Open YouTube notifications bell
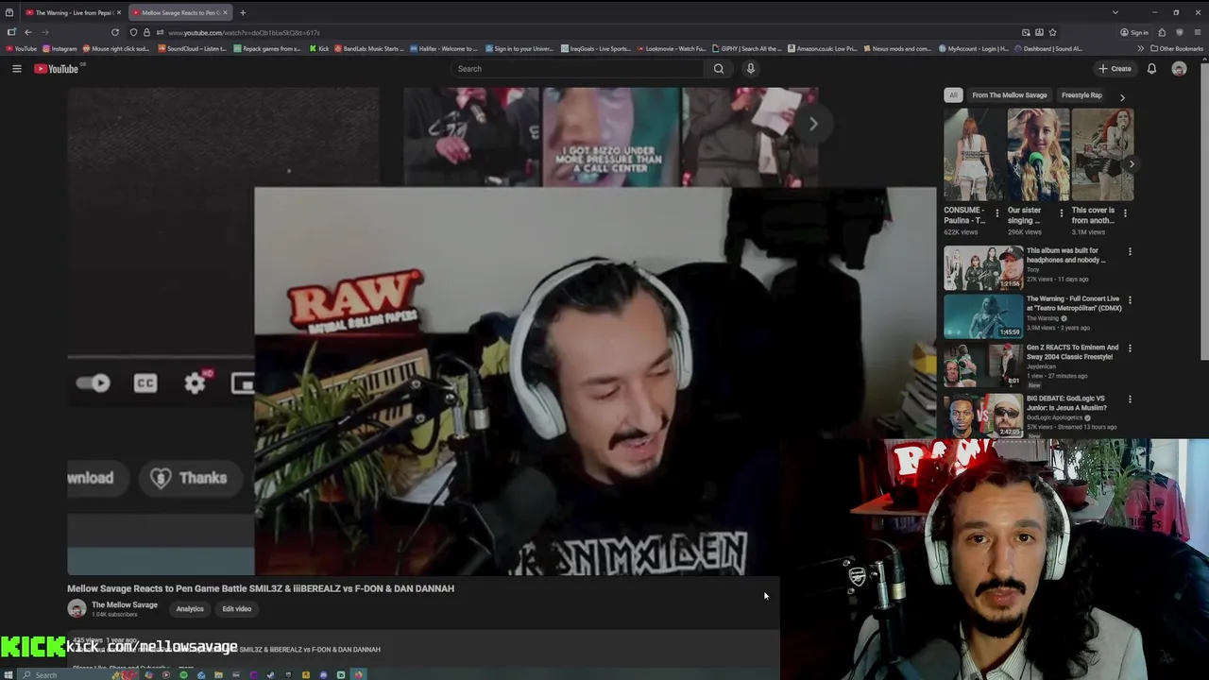The width and height of the screenshot is (1209, 680). pyautogui.click(x=1151, y=69)
